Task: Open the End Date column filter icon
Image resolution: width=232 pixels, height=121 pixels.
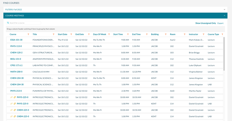Action: point(89,35)
